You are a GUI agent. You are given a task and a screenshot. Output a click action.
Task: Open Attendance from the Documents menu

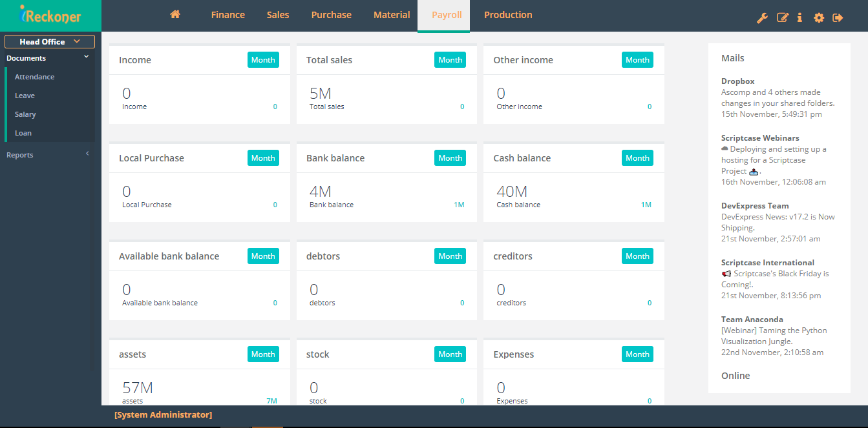pos(34,76)
